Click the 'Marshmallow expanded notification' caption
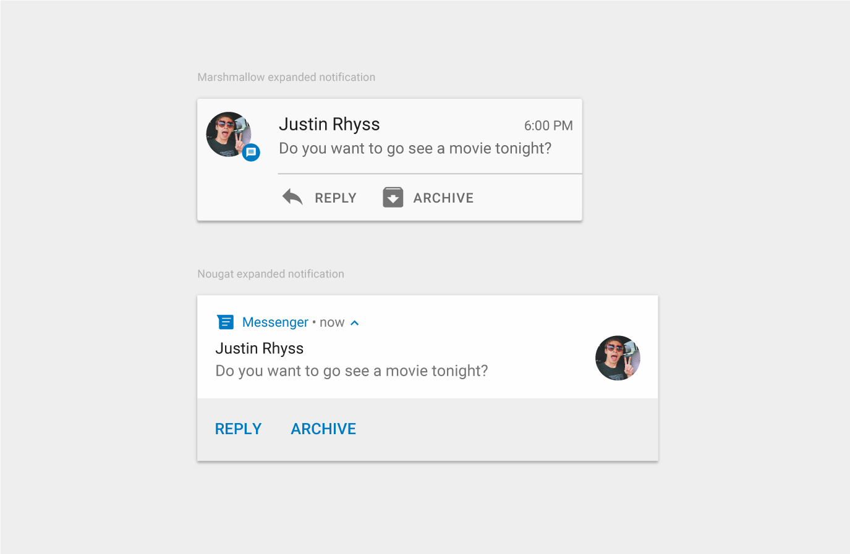Screen dimensions: 850x554 [286, 77]
